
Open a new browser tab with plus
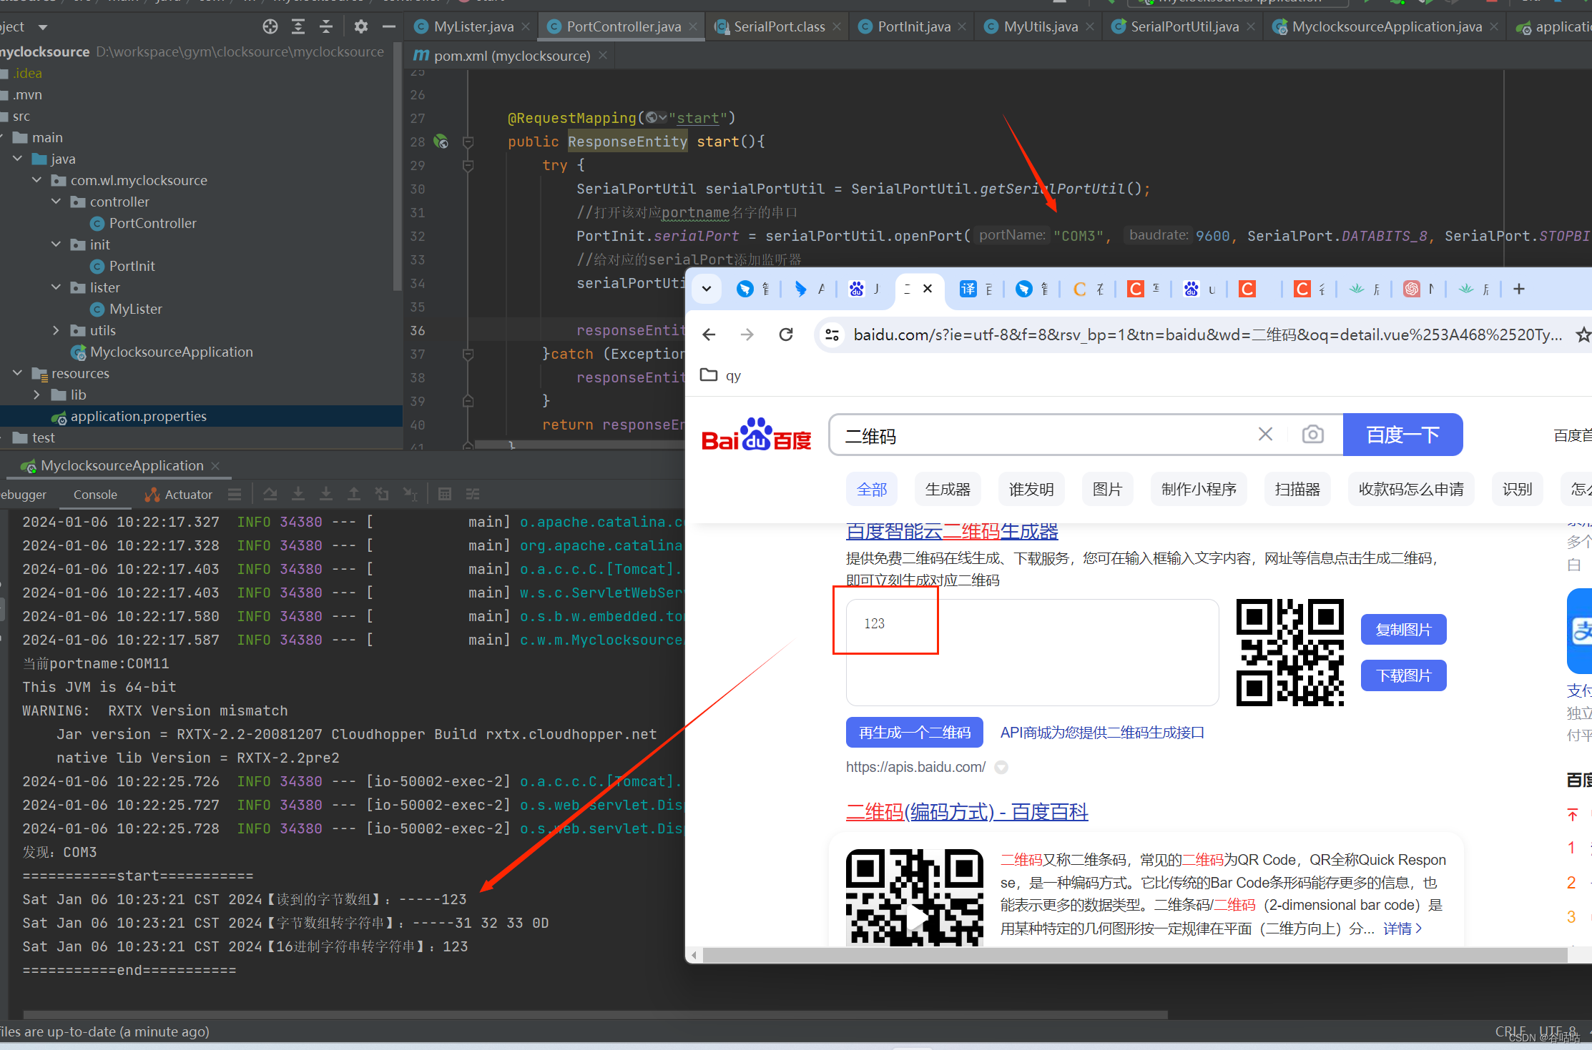tap(1519, 289)
